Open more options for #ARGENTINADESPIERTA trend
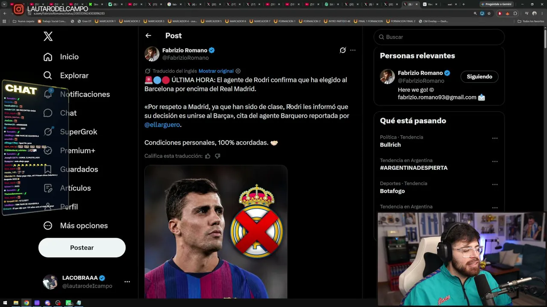Screen dimensions: 547x307 point(495,162)
